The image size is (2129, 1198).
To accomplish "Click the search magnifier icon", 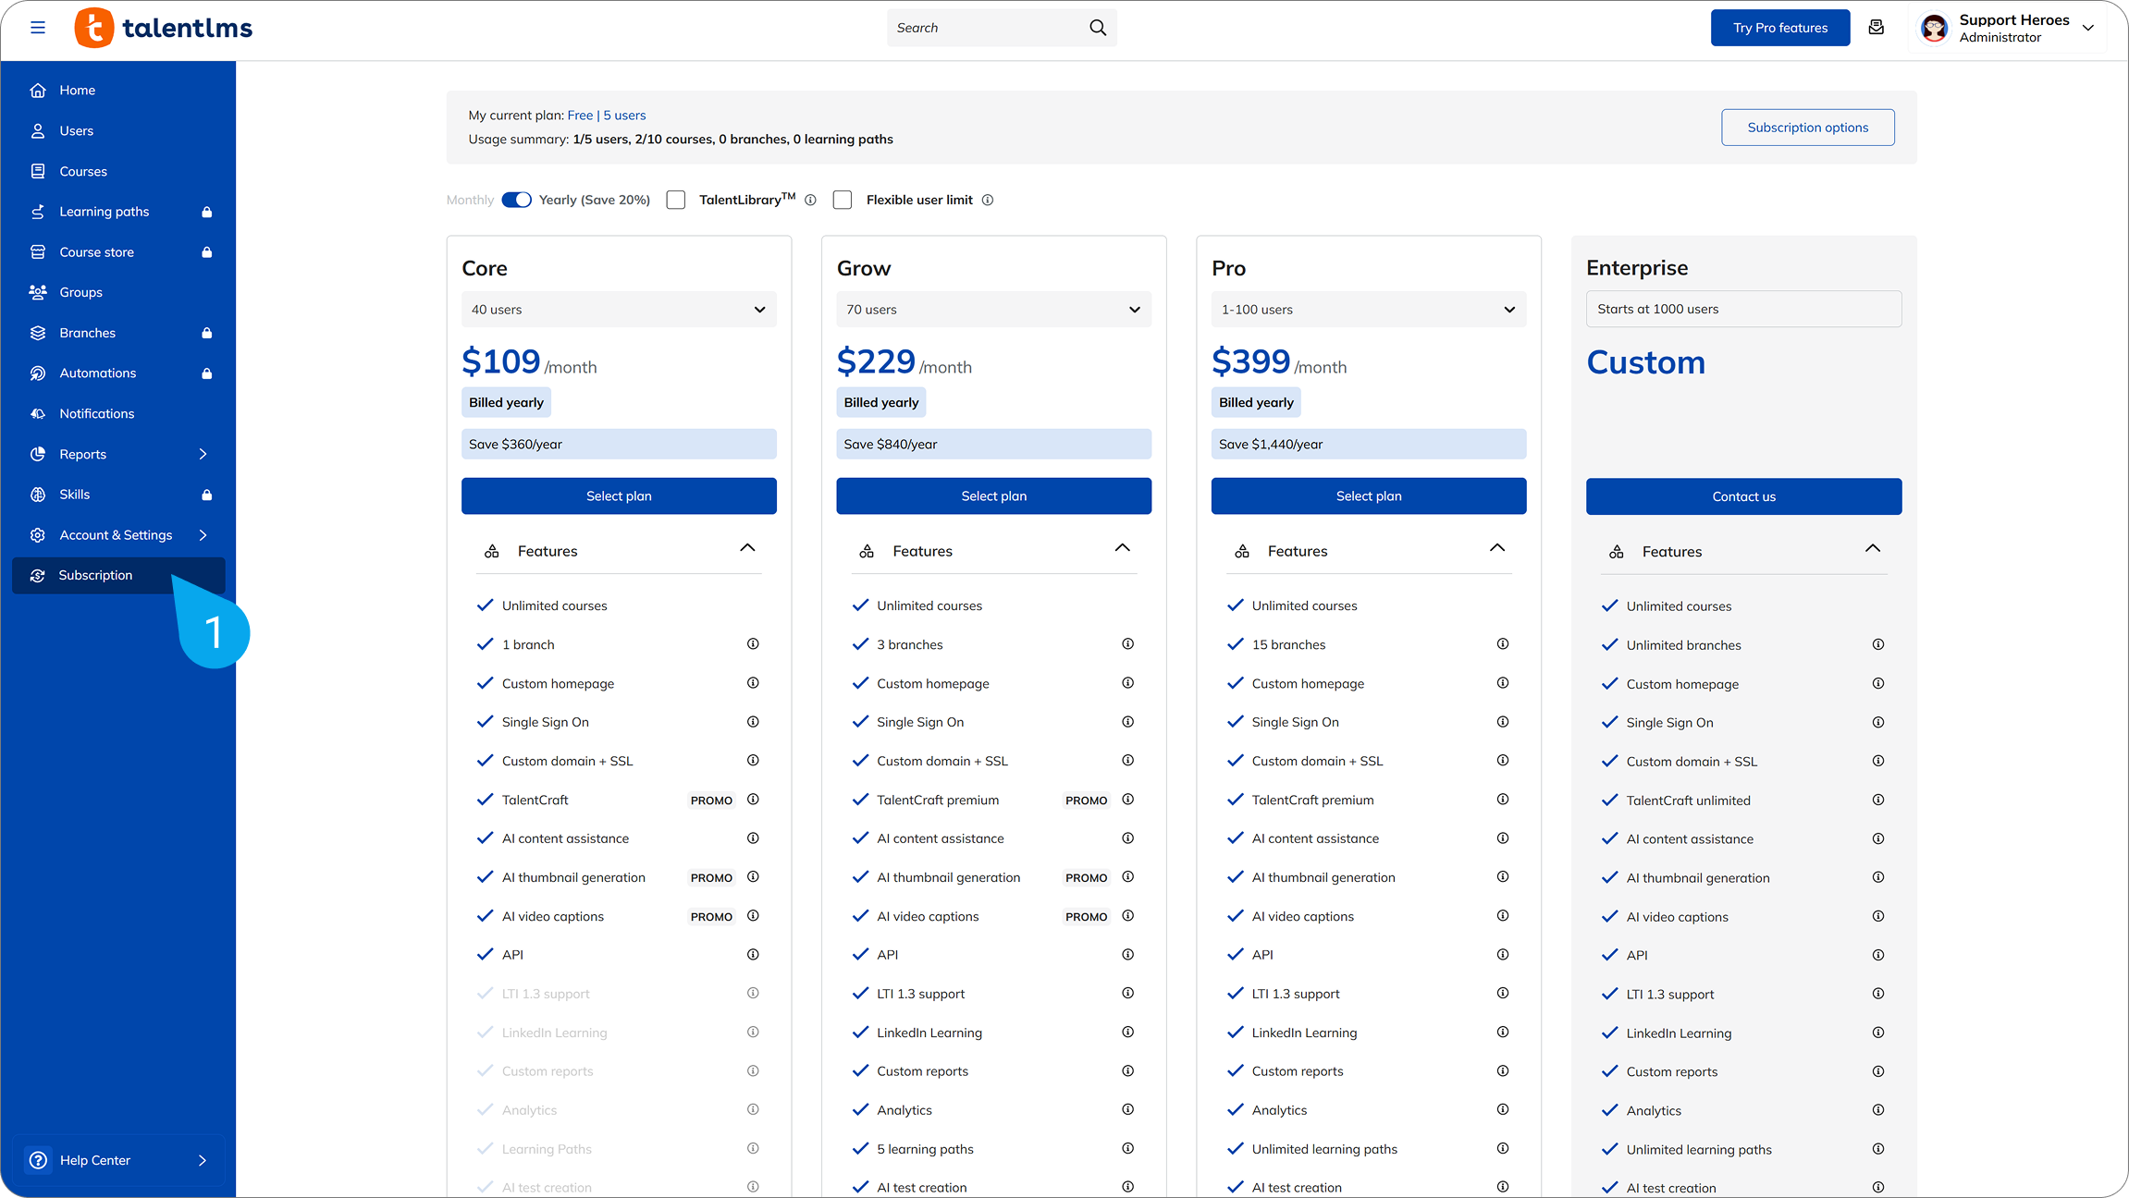I will (1098, 28).
